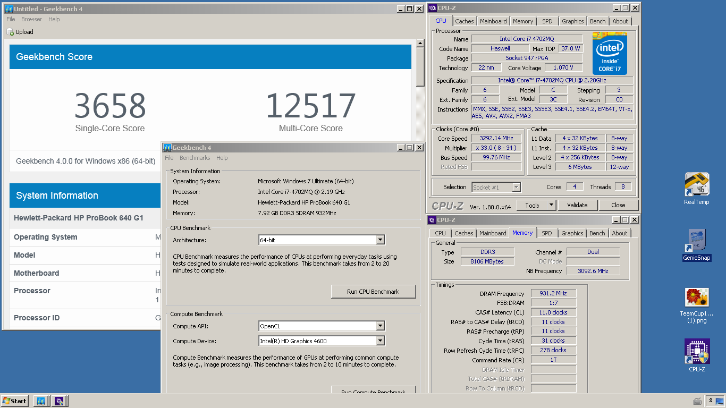Switch to About tab in upper CPU-Z
The image size is (726, 408).
coord(620,21)
